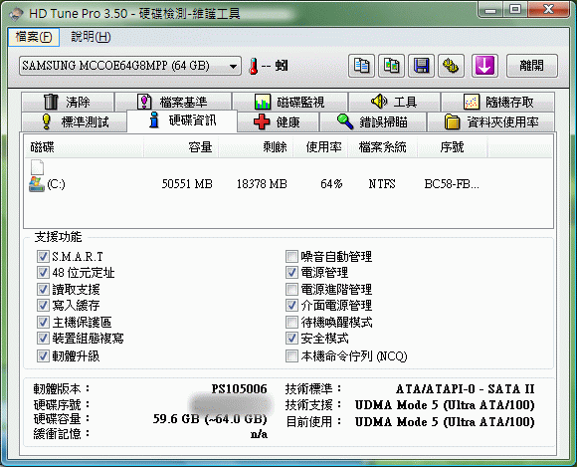This screenshot has width=577, height=467.
Task: Open the 資料夾使用率 tab
Action: (490, 121)
